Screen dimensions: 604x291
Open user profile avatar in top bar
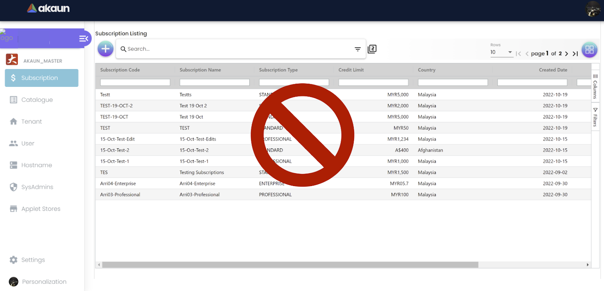pyautogui.click(x=593, y=9)
